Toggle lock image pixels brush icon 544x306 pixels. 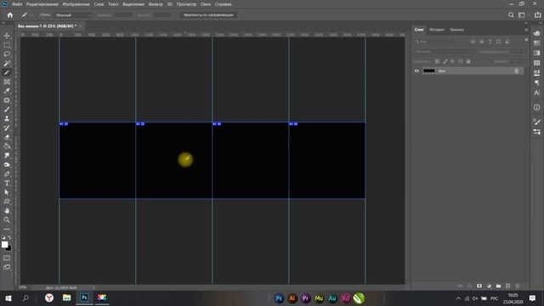(445, 61)
